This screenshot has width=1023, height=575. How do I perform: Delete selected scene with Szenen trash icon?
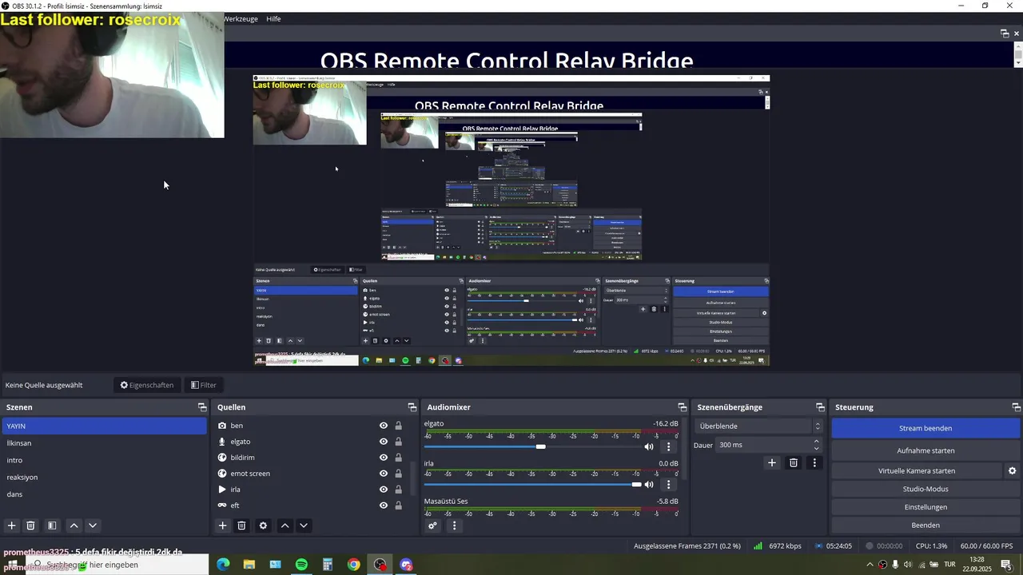click(x=30, y=525)
